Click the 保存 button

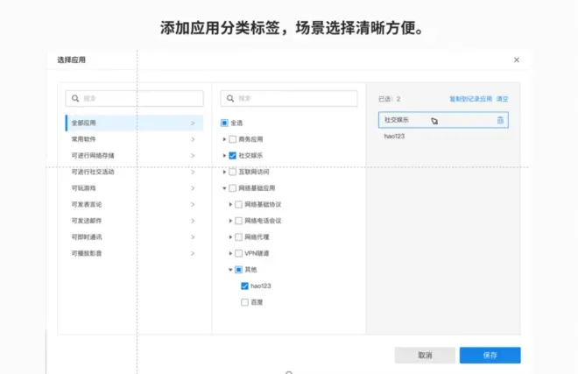tap(490, 355)
